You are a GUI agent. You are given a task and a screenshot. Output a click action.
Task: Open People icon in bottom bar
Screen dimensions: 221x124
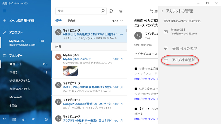(23, 119)
